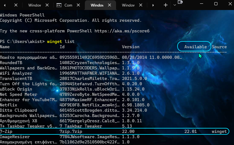The width and height of the screenshot is (234, 145).
Task: Close the PowerShell tab left of Command Prompt
Action: click(x=47, y=5)
